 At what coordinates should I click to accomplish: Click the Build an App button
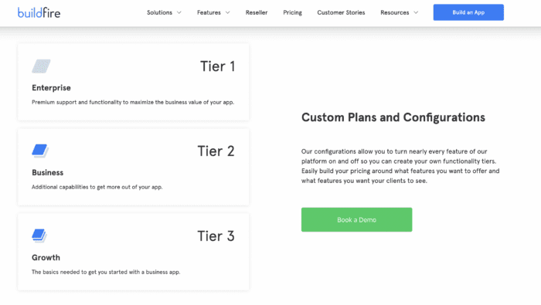(x=468, y=12)
